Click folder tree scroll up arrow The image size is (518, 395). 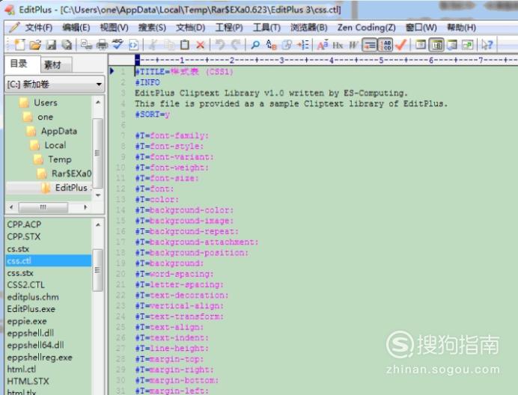[98, 102]
